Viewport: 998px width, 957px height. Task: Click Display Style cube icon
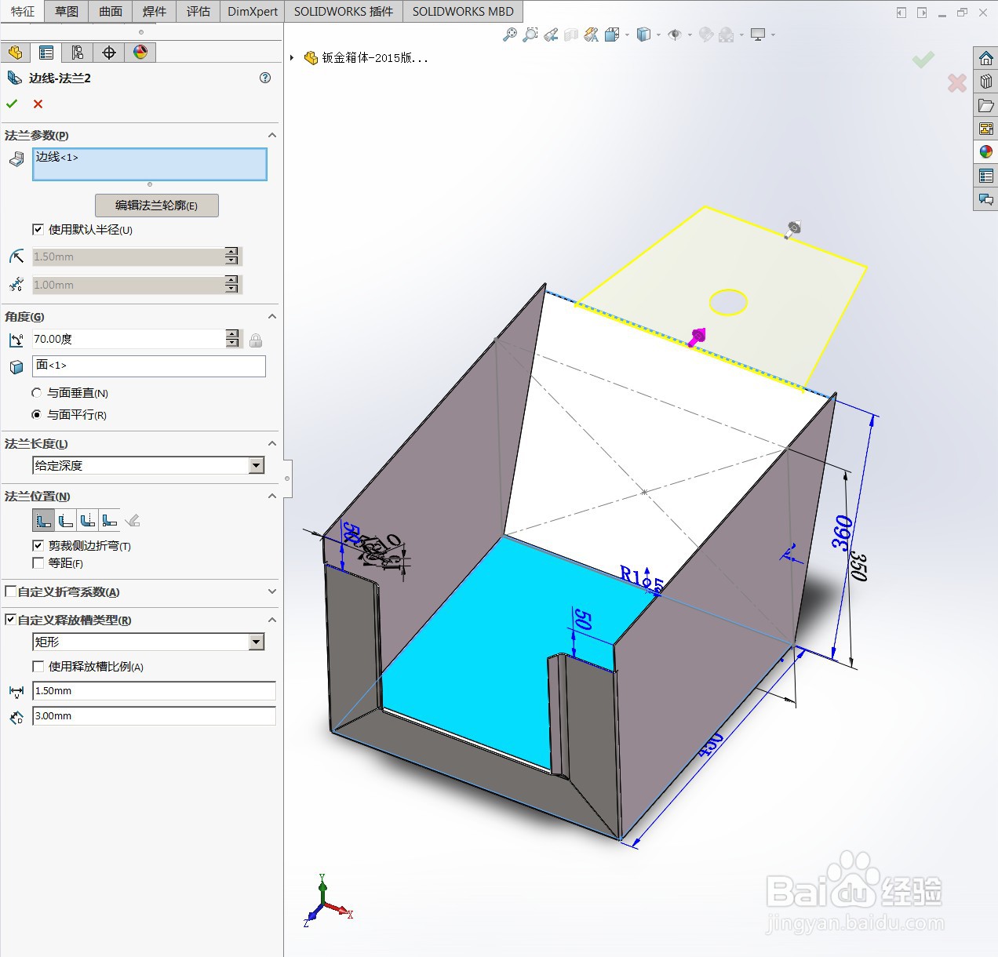(643, 35)
